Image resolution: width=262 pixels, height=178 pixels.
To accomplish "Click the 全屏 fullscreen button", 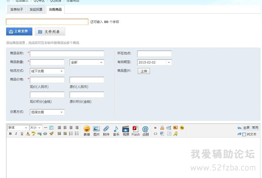I will 246,128.
